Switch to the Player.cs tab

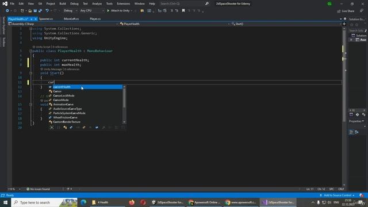[95, 19]
